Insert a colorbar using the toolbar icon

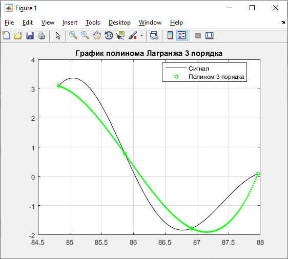tap(170, 35)
